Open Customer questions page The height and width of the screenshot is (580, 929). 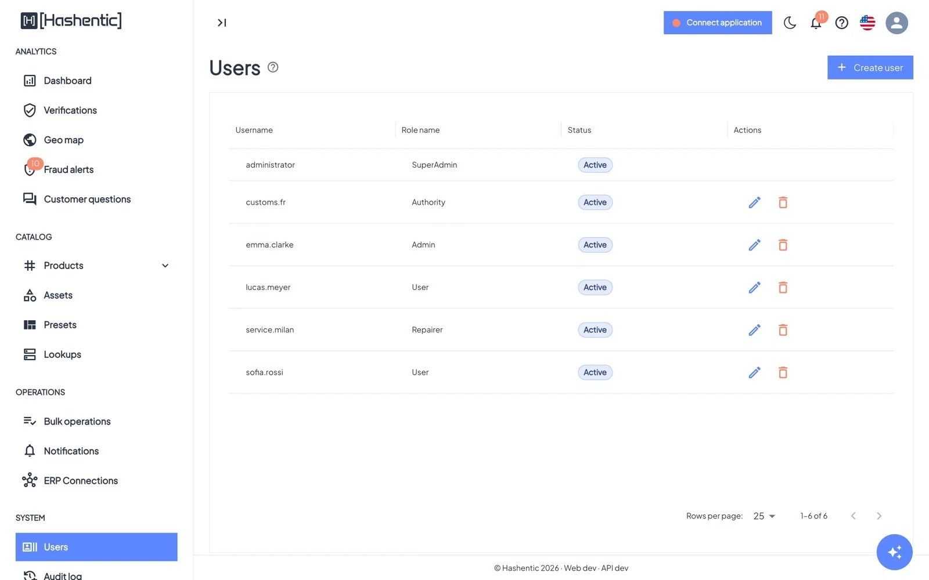96,199
